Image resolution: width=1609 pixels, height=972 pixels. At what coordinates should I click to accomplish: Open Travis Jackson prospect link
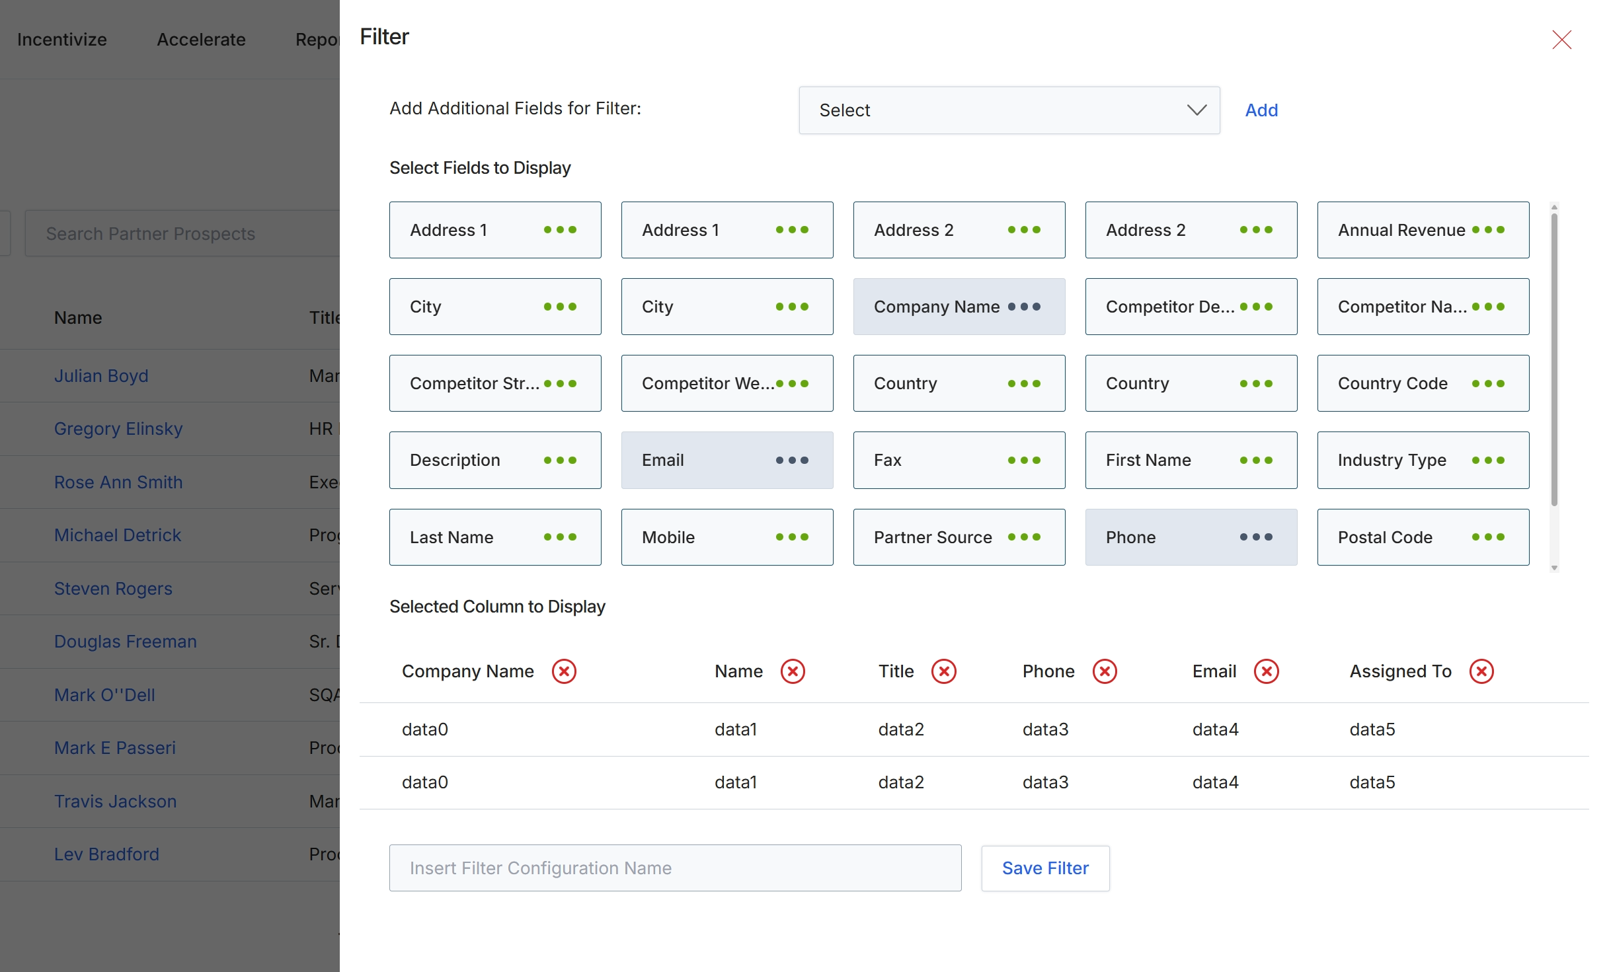[x=116, y=802]
